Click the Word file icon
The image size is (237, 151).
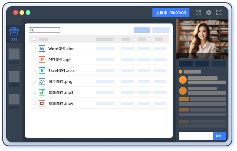click(x=42, y=49)
